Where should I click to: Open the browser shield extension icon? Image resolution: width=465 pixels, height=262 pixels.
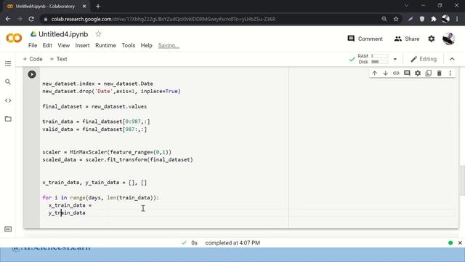point(422,19)
